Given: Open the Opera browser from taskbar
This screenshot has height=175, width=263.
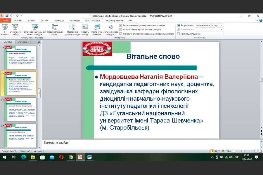Looking at the screenshot, I should (x=61, y=157).
